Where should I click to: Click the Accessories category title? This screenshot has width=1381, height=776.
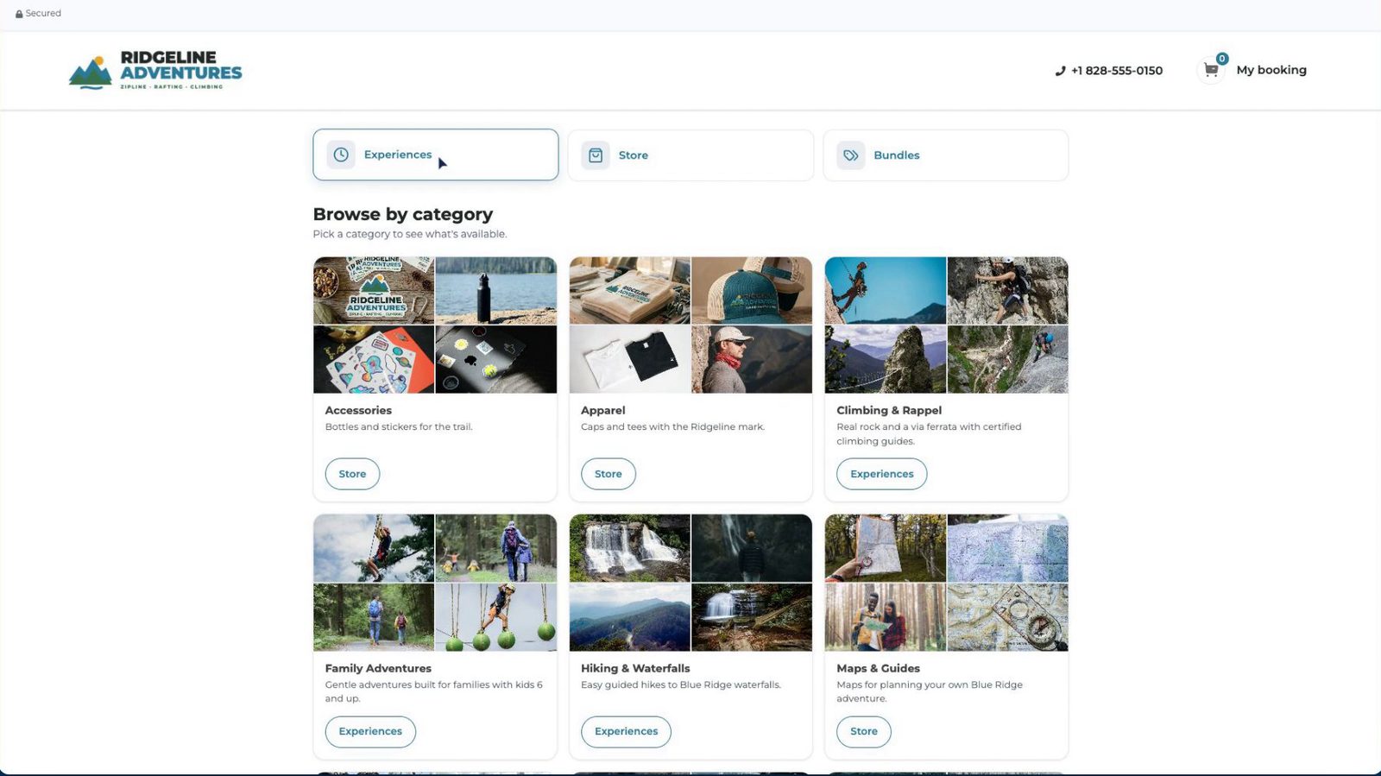coord(358,410)
